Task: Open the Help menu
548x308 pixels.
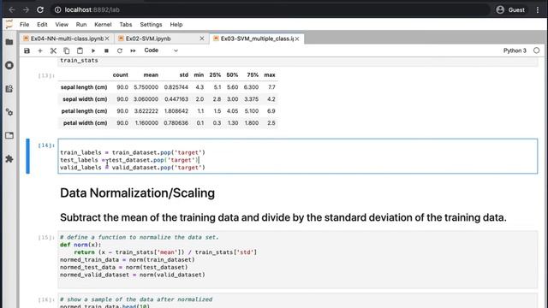Action: pyautogui.click(x=176, y=25)
